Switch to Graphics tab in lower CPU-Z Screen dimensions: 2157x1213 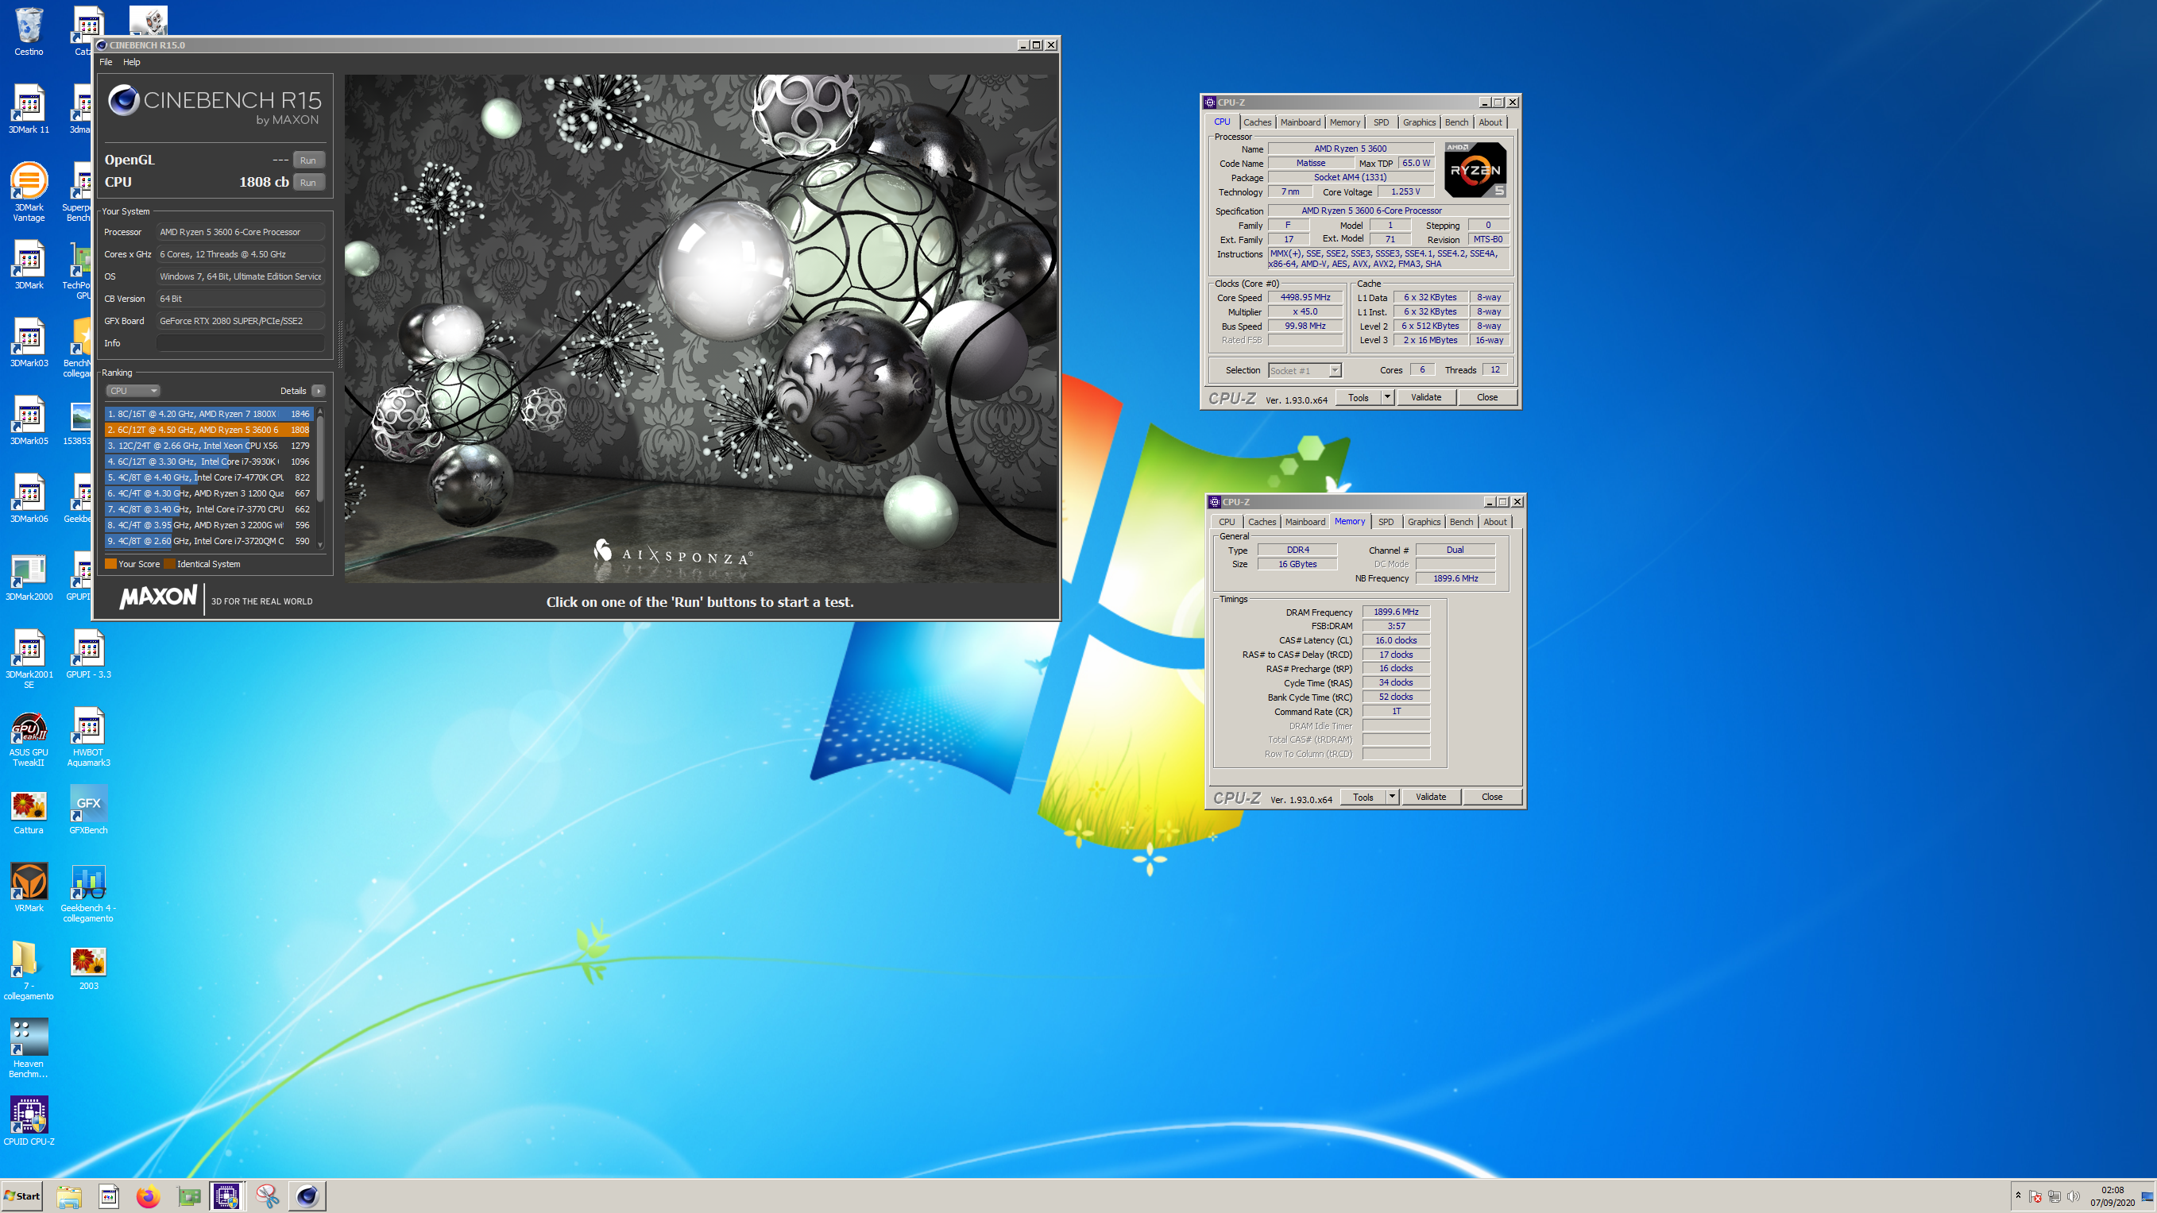1424,522
